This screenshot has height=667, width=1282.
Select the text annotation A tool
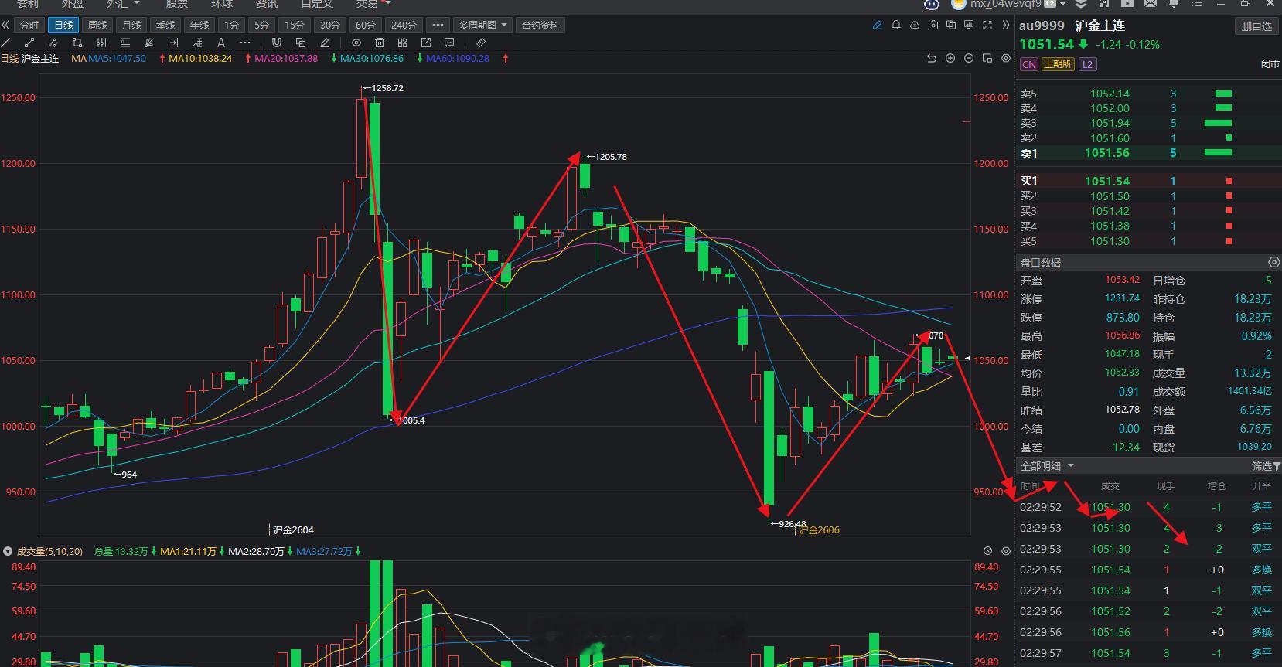[221, 43]
